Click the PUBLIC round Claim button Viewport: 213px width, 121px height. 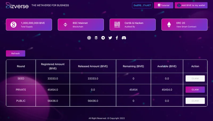point(195,101)
